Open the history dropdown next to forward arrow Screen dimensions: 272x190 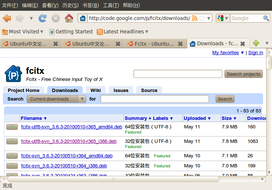pyautogui.click(x=31, y=18)
